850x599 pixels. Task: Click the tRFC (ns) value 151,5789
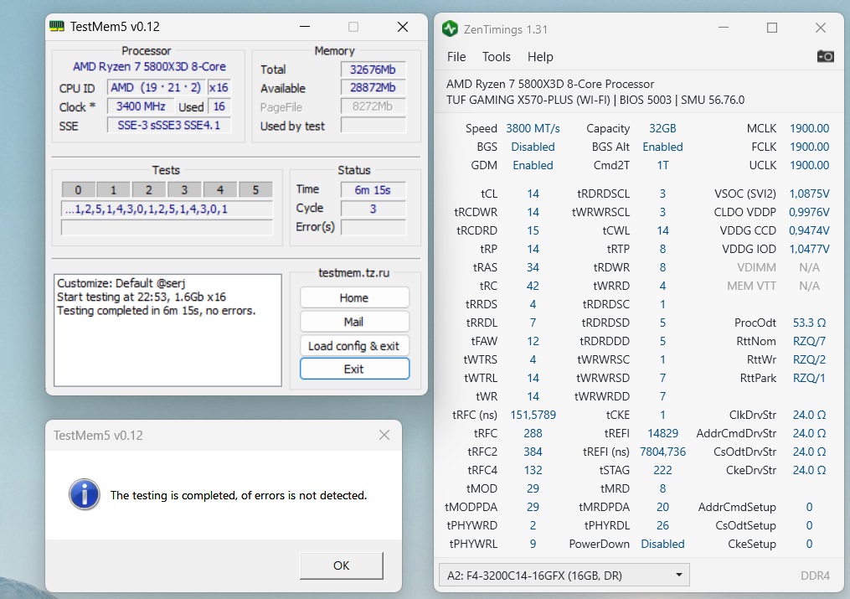533,415
